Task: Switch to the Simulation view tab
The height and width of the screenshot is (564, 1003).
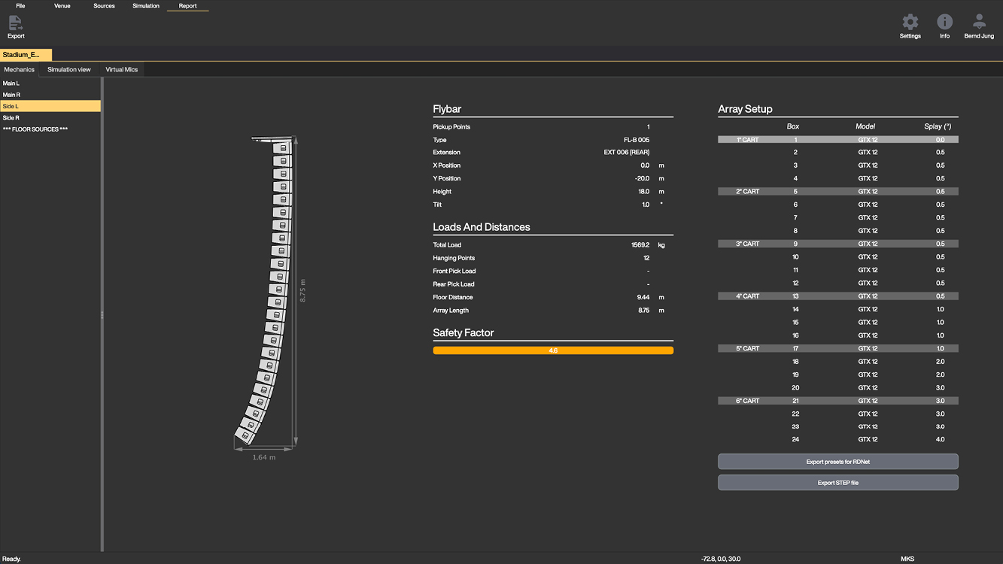Action: pyautogui.click(x=69, y=70)
